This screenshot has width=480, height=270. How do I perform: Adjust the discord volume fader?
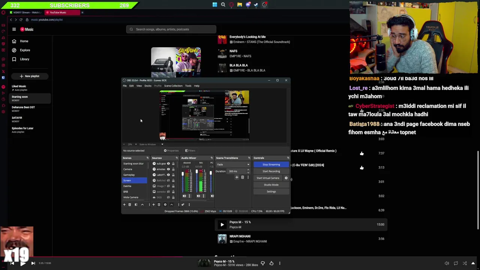tap(183, 174)
